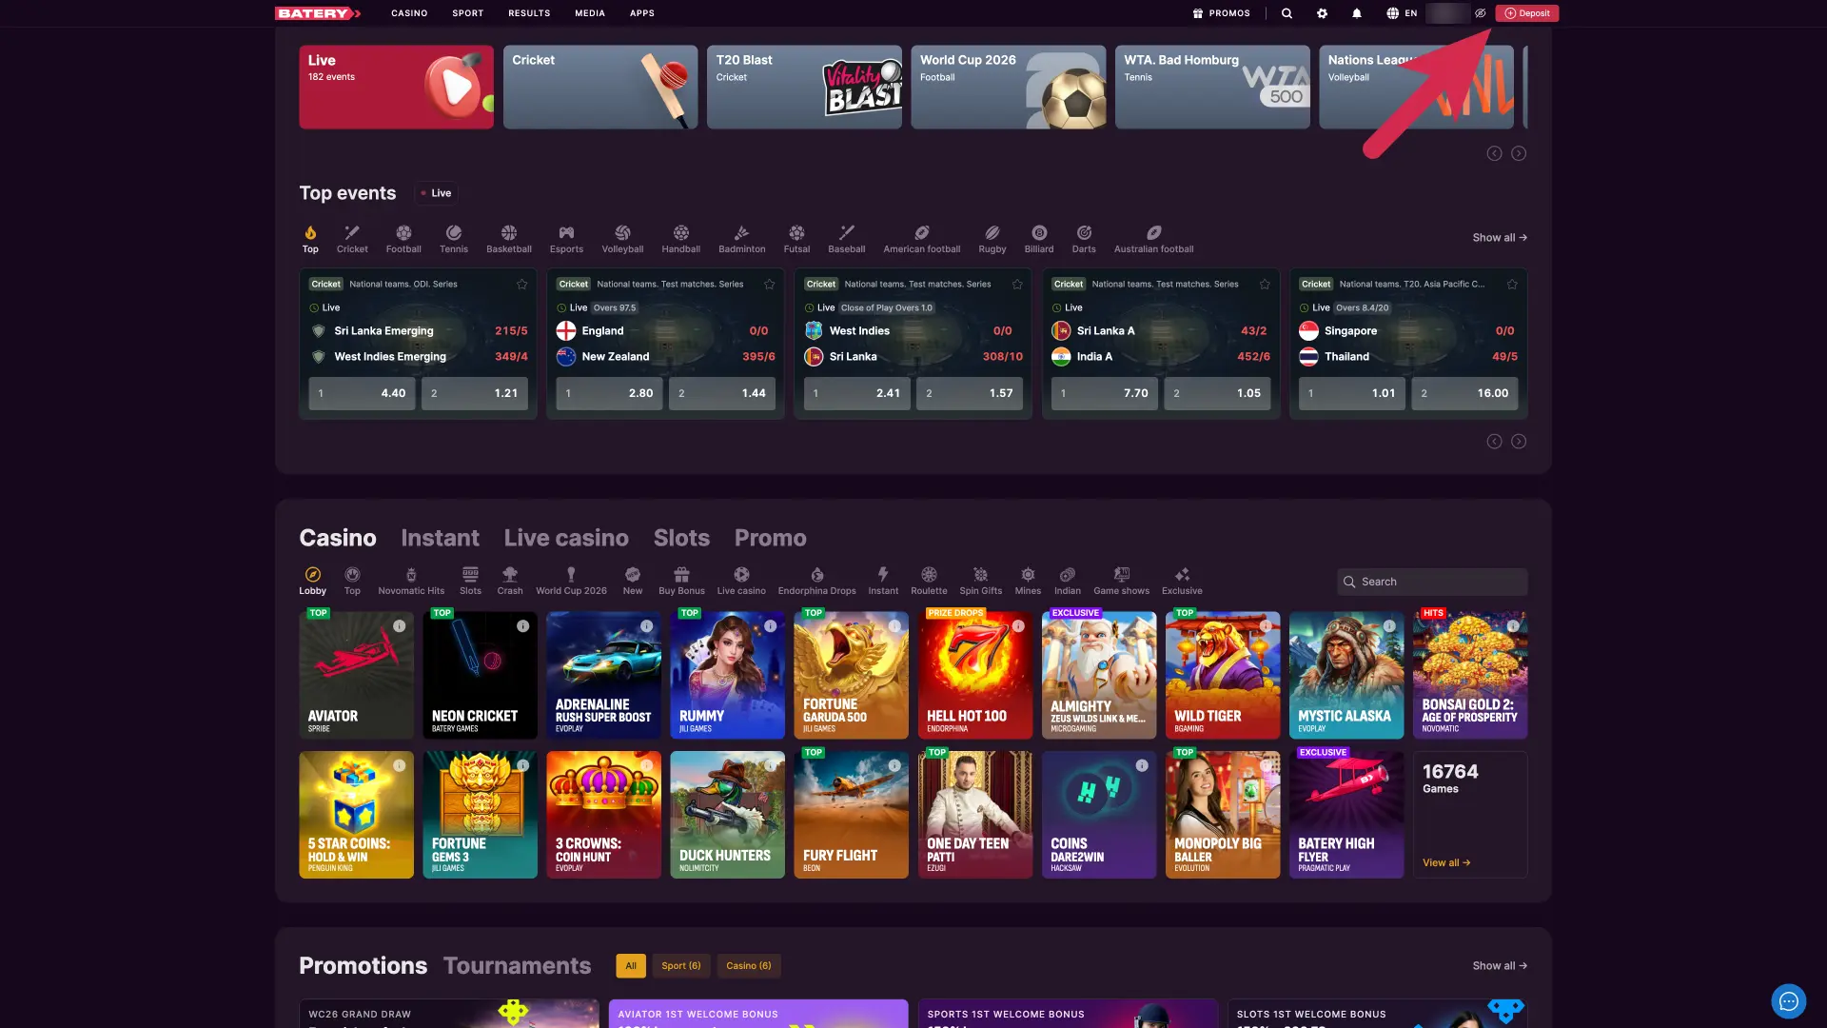Screen dimensions: 1827x1028
Task: Click the Deposit button
Action: pos(1526,13)
